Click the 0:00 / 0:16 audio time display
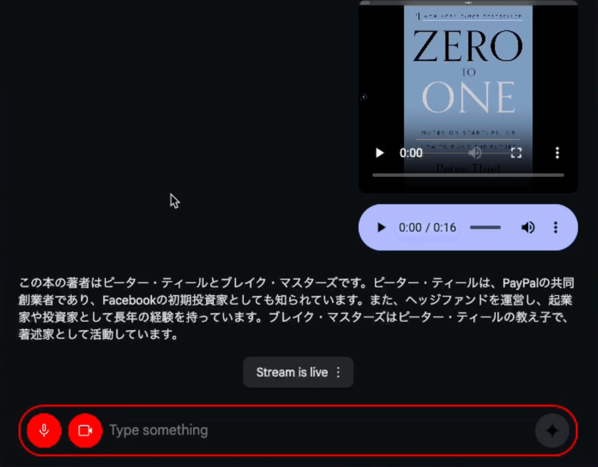The height and width of the screenshot is (467, 598). (x=427, y=227)
